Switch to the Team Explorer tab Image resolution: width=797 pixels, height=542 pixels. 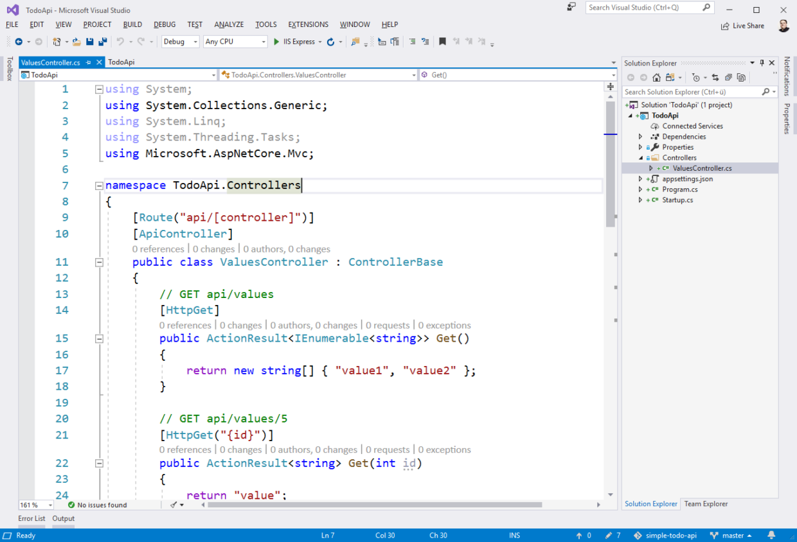click(x=705, y=504)
